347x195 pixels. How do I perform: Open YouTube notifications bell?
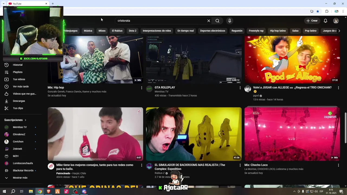click(326, 21)
